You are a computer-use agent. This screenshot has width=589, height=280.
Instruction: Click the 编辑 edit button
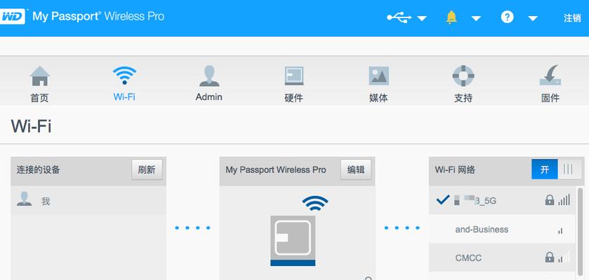[356, 169]
